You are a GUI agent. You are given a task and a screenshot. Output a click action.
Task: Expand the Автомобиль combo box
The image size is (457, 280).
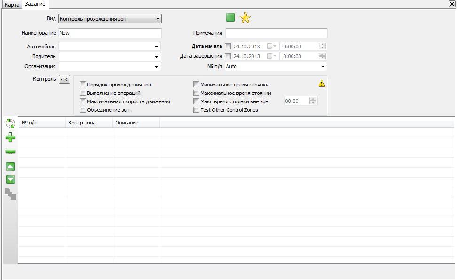pyautogui.click(x=156, y=47)
